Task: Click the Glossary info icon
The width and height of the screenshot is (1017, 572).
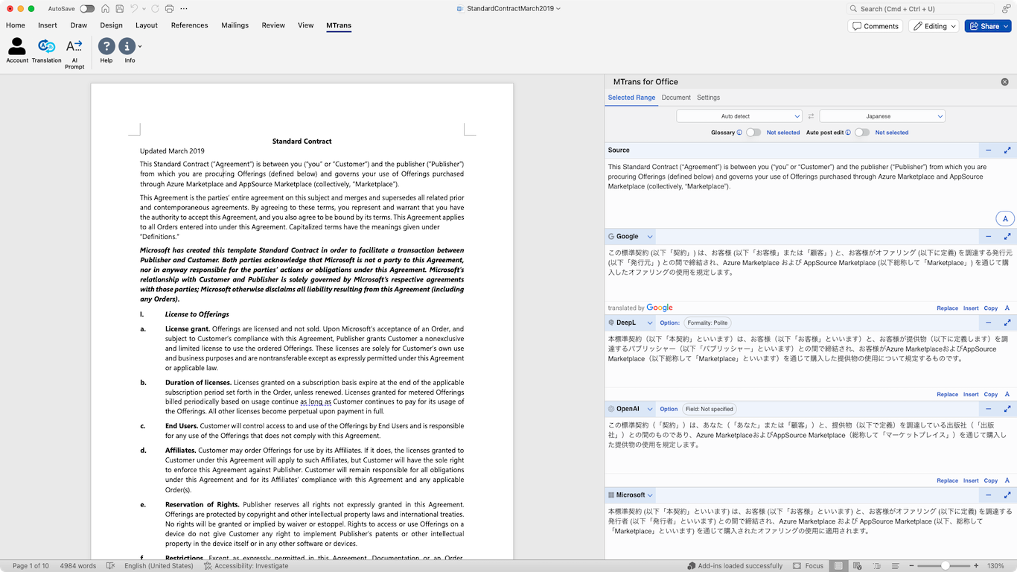Action: [x=739, y=133]
